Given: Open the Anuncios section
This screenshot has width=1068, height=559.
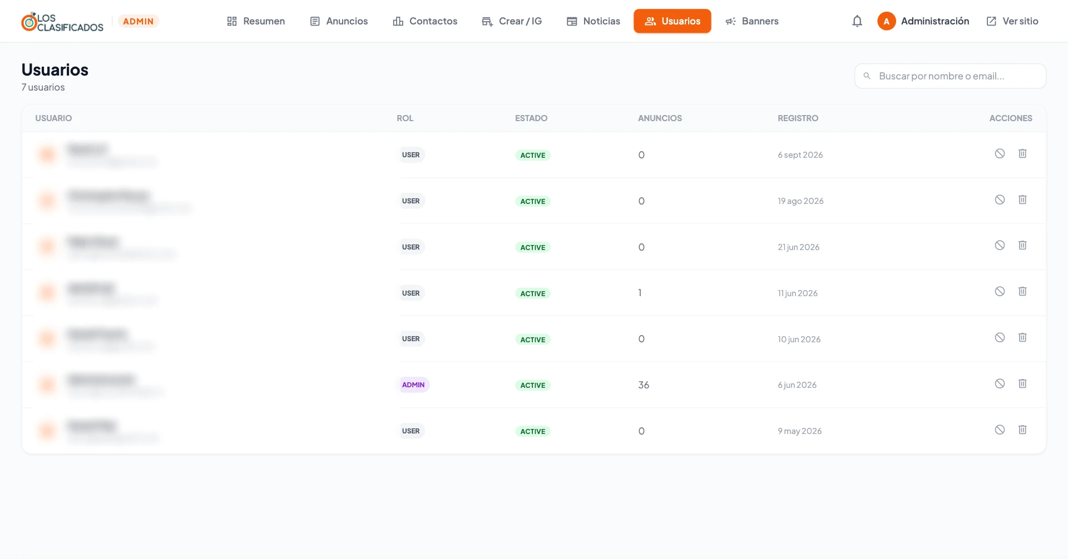Looking at the screenshot, I should (339, 21).
